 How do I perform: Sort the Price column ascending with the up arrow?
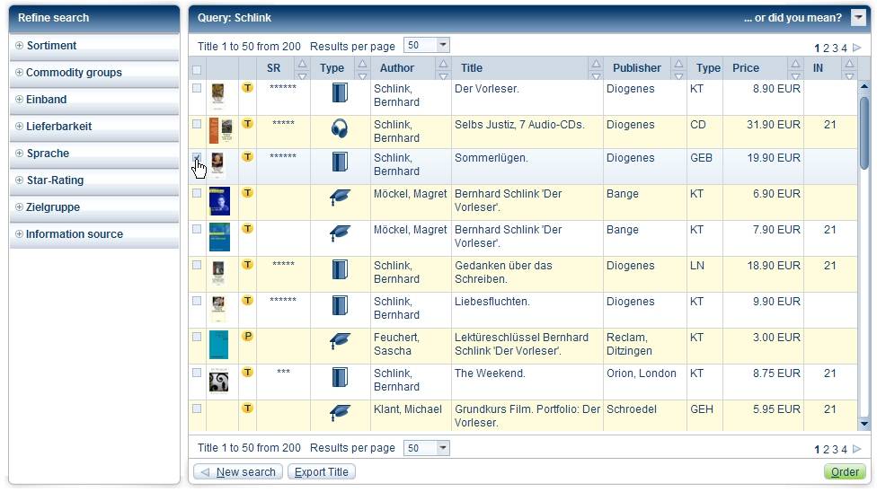tap(794, 63)
